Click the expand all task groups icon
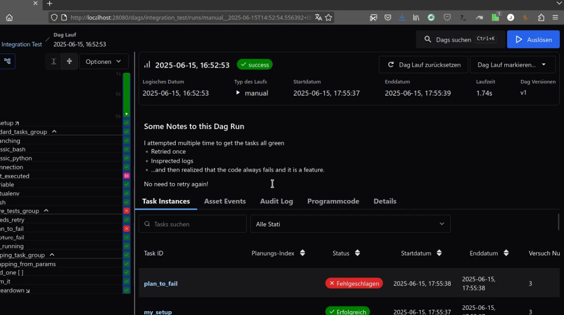 54,61
